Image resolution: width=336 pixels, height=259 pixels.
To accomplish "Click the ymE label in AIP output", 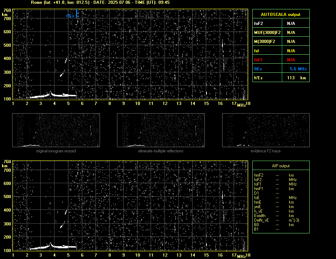I will coord(258,207).
